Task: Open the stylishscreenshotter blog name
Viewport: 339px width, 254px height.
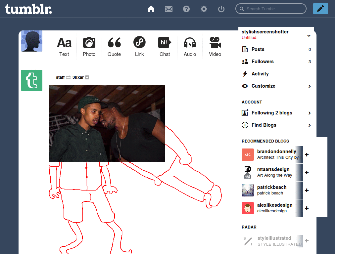Action: [x=265, y=32]
